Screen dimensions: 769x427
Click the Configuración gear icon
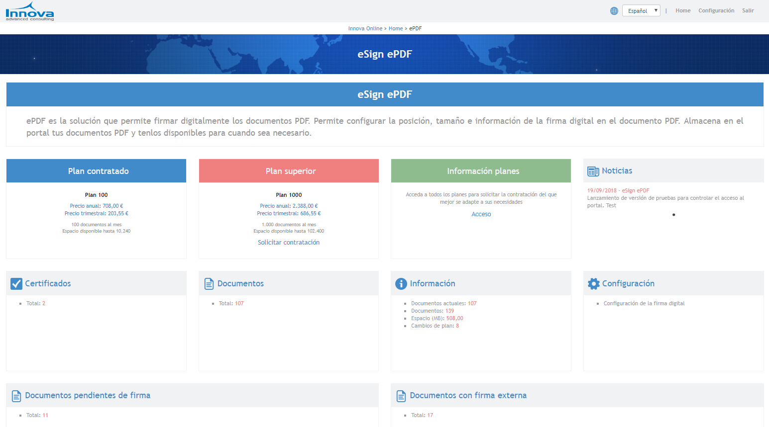(594, 284)
